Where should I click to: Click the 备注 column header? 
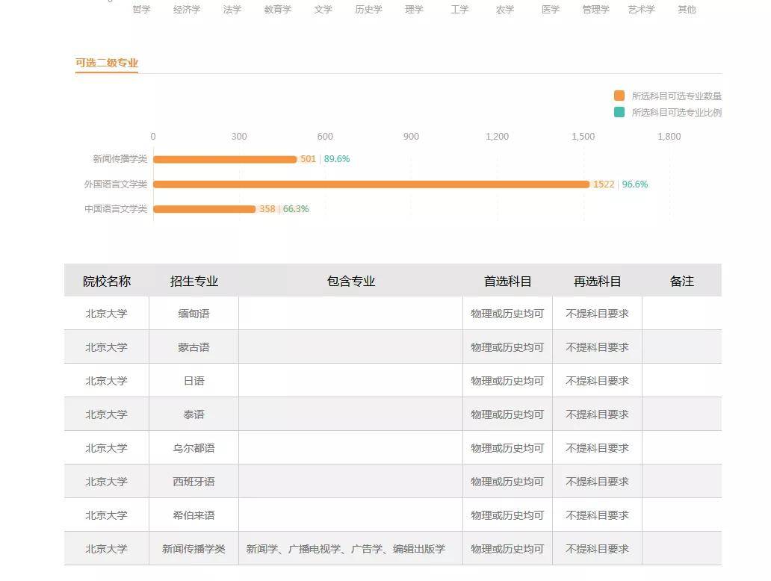pyautogui.click(x=681, y=281)
